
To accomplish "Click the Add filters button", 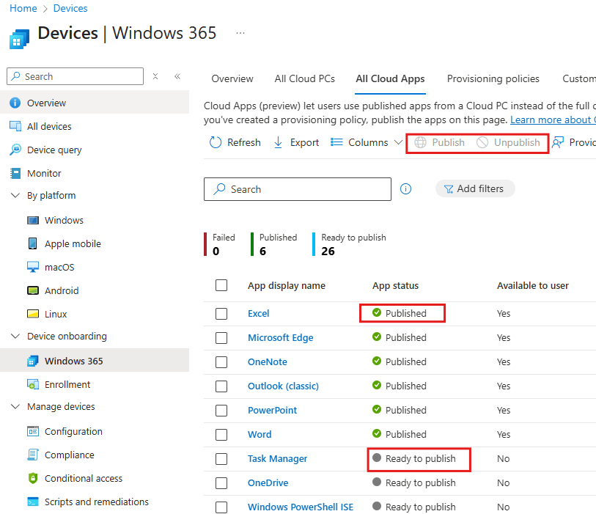I will coord(475,189).
